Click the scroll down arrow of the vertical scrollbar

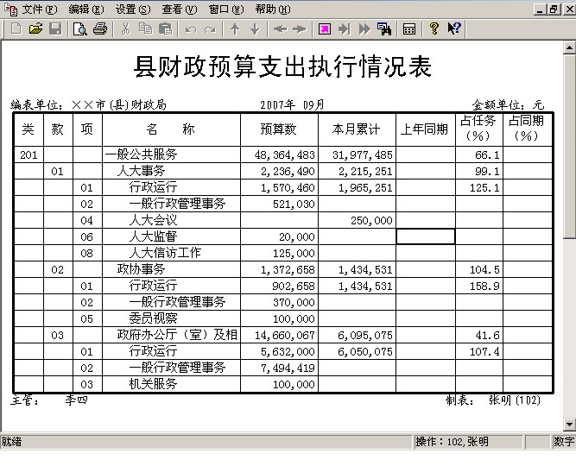pyautogui.click(x=569, y=425)
